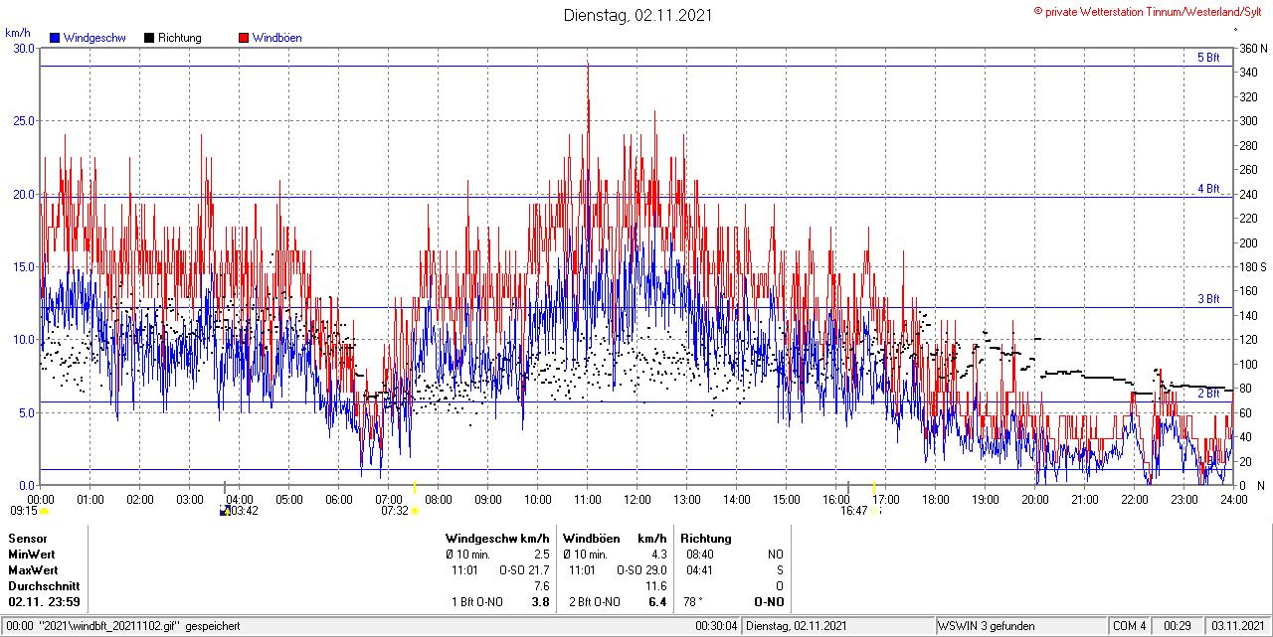Click the blue Windgeschw legend color square
Viewport: 1273px width, 637px height.
coord(55,38)
